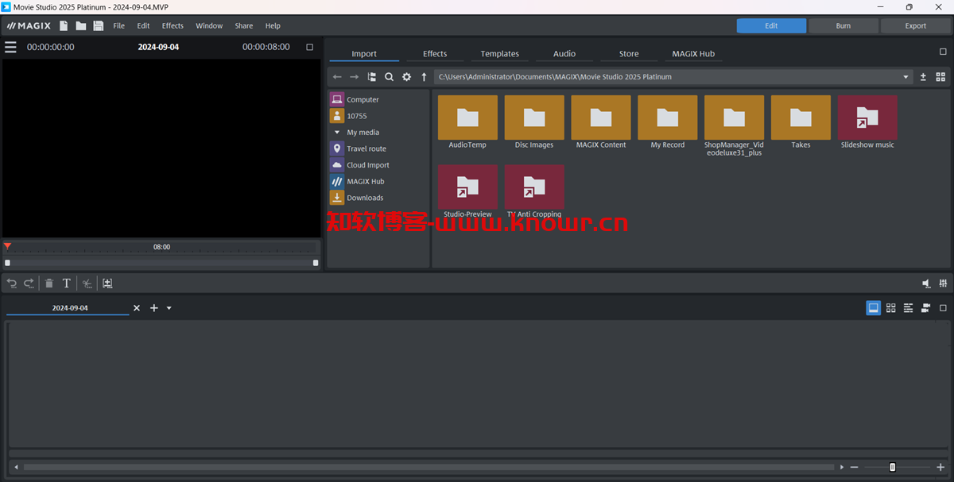Open the hamburger menu above the preview monitor
The width and height of the screenshot is (954, 482).
click(x=10, y=47)
